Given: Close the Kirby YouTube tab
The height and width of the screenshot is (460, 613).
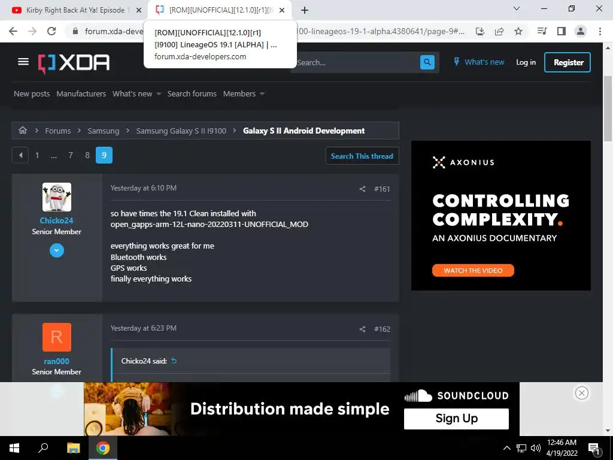Looking at the screenshot, I should point(139,10).
